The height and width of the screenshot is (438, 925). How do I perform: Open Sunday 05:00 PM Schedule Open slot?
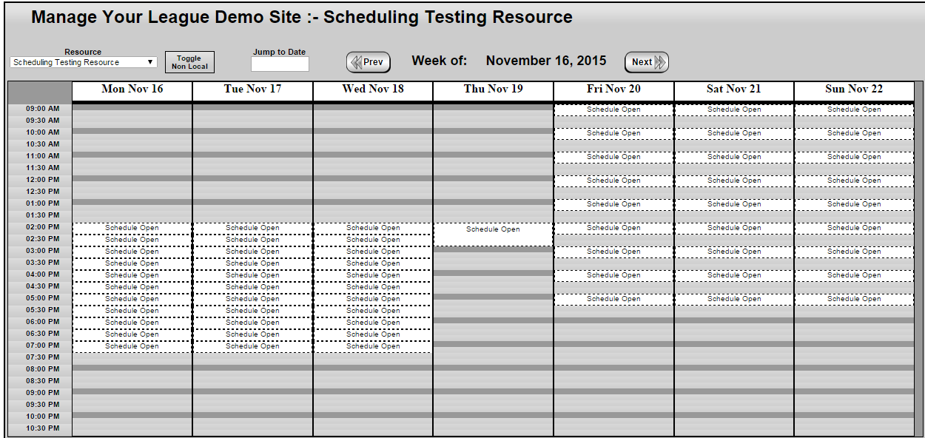point(854,299)
